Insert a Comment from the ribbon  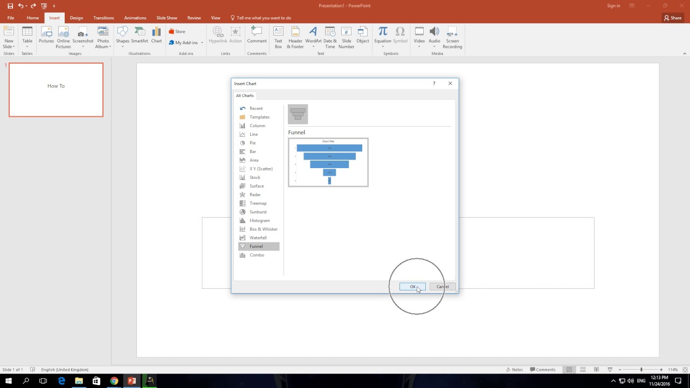coord(257,36)
